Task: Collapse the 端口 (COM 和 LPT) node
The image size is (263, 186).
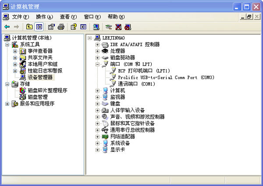Action: point(98,64)
